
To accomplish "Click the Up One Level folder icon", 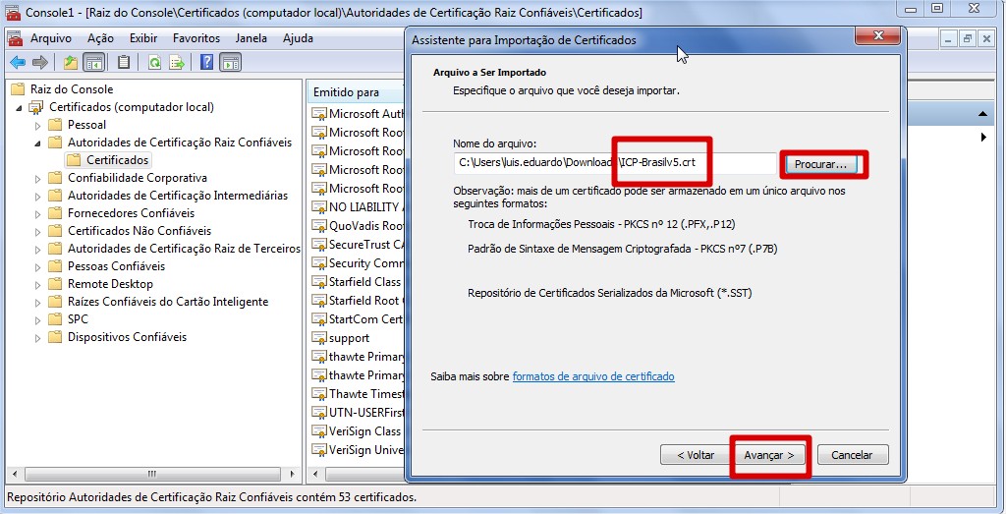I will 70,63.
